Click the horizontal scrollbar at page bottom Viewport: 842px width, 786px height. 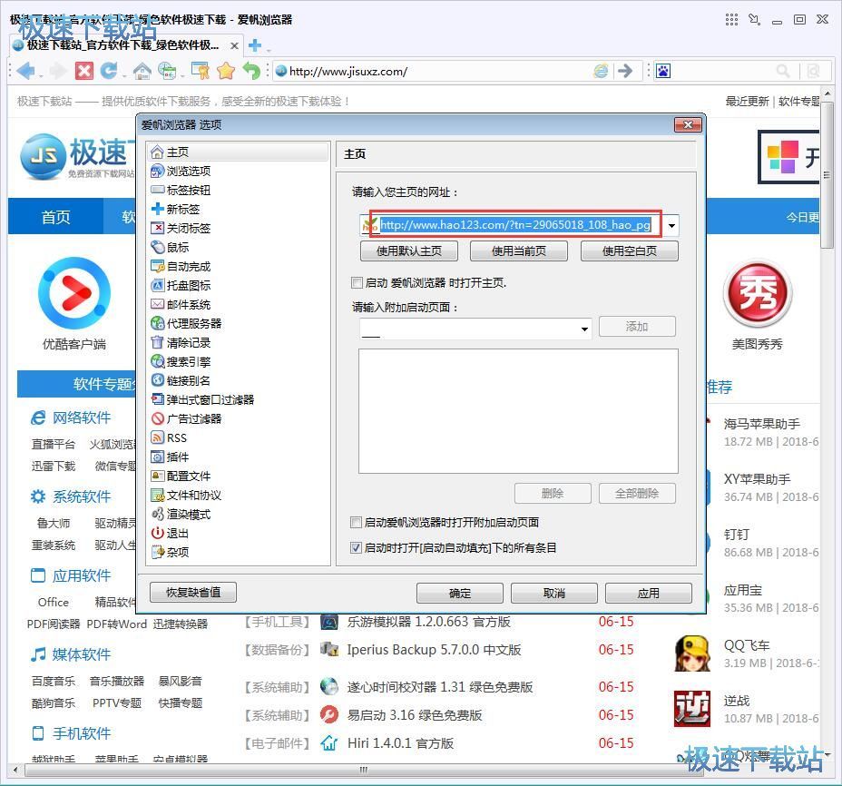point(363,770)
